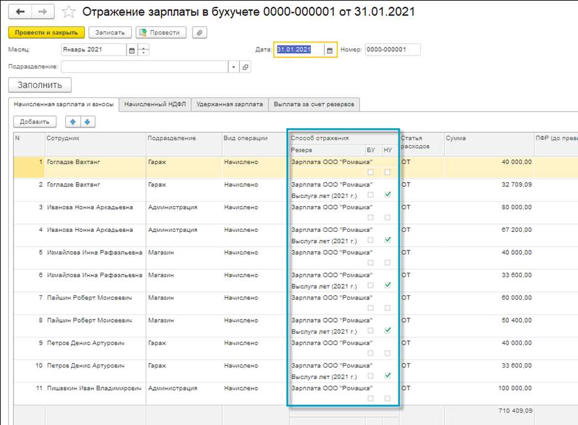
Task: Open the selected Подразделение item form
Action: click(246, 67)
